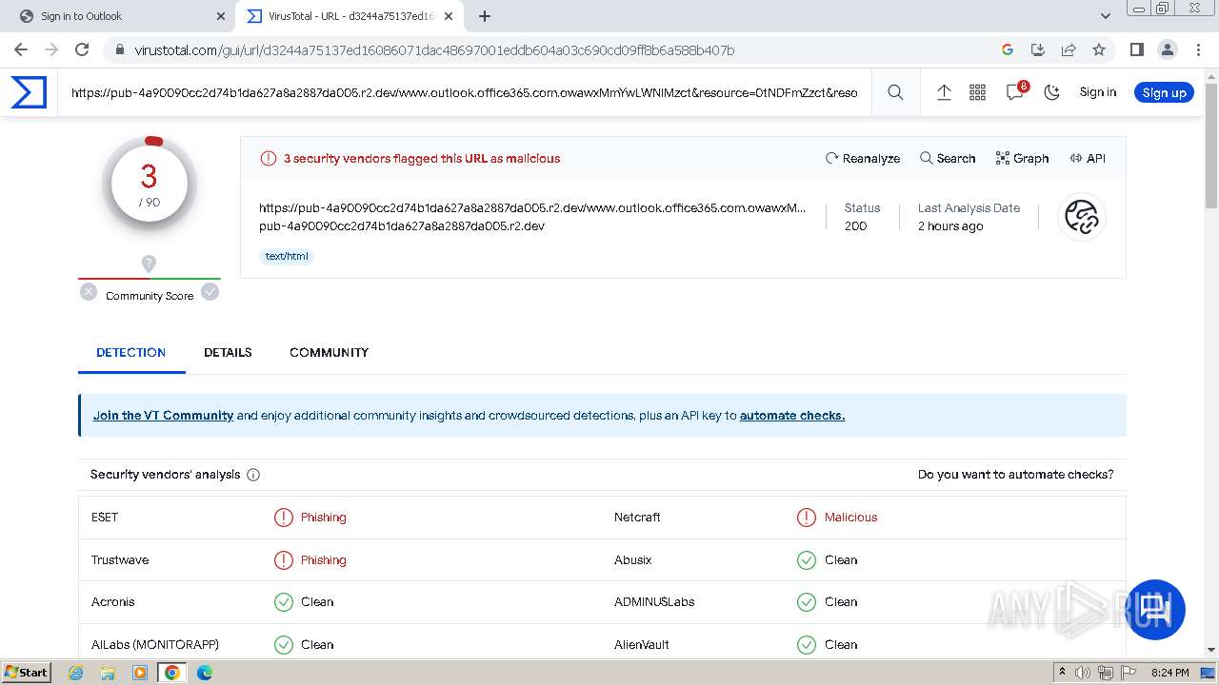Viewport: 1219px width, 685px height.
Task: Switch to the COMMUNITY tab
Action: [x=329, y=352]
